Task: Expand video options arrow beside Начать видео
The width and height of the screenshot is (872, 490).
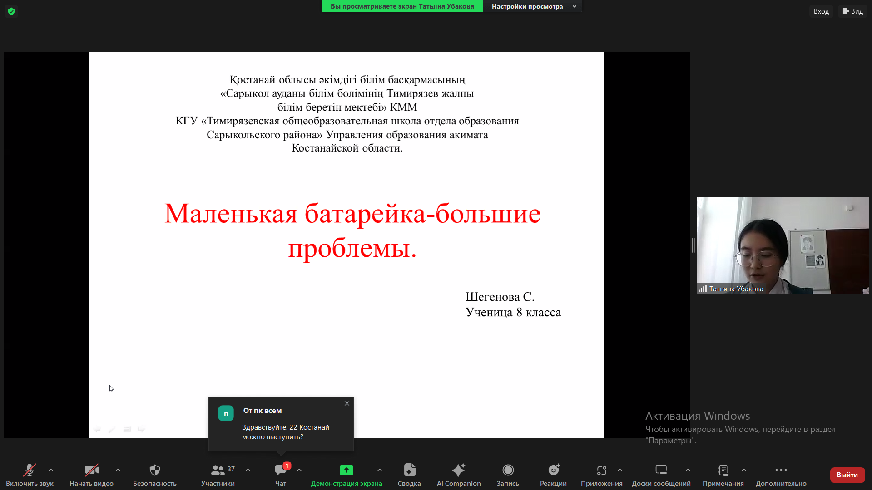Action: (118, 470)
